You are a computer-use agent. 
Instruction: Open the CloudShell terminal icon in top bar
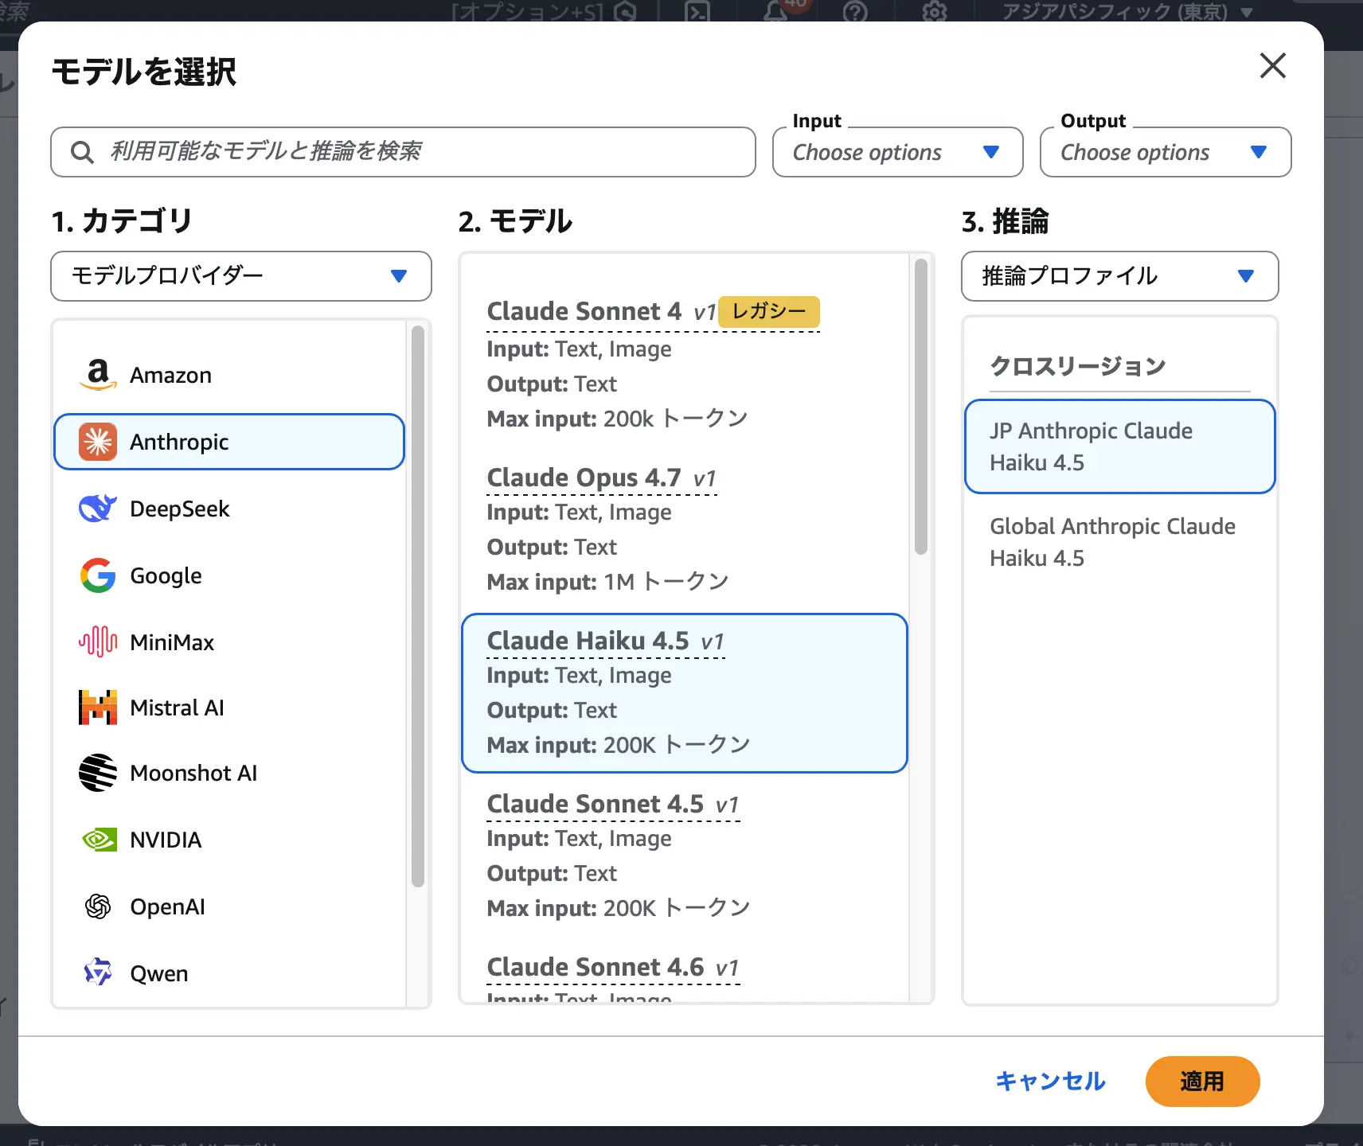697,11
